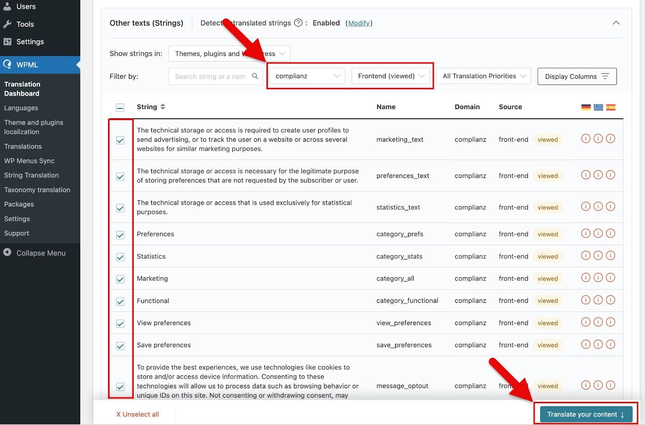Uncheck the preferences_text string row
This screenshot has height=425, width=645.
coord(120,176)
